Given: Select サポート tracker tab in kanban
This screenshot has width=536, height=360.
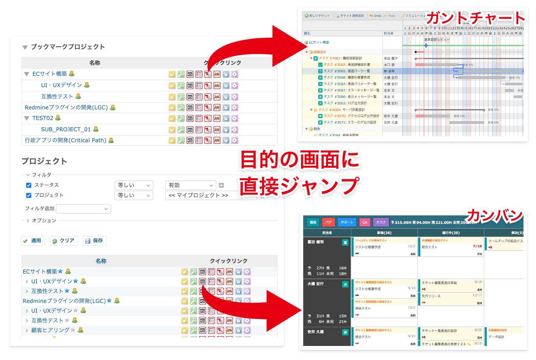Looking at the screenshot, I should [347, 222].
